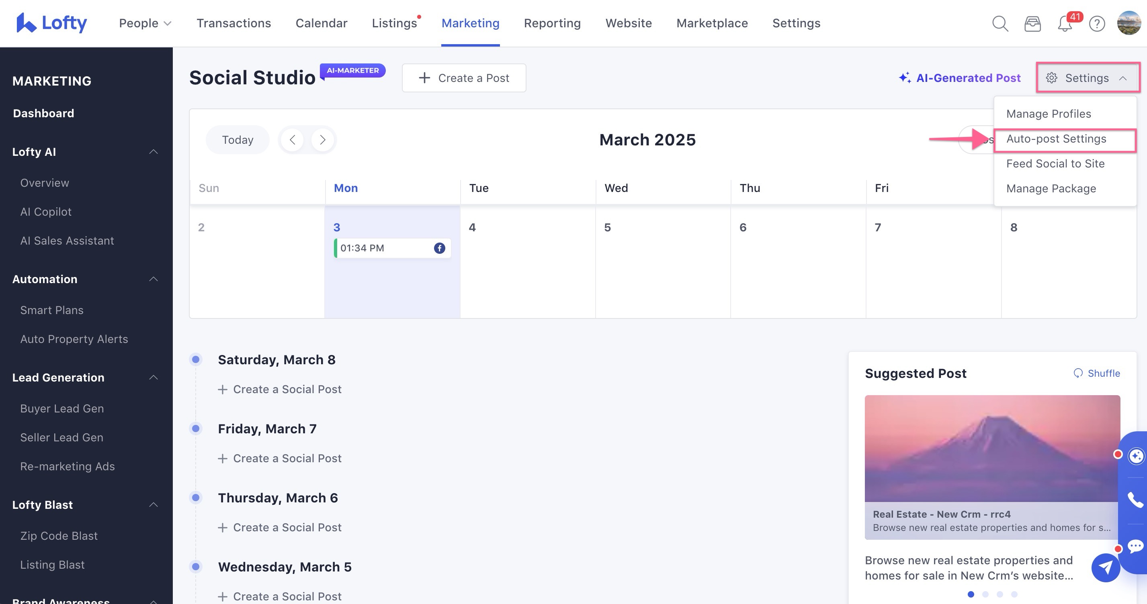This screenshot has width=1147, height=604.
Task: Click the plus icon for Friday, March 7 post
Action: 223,459
